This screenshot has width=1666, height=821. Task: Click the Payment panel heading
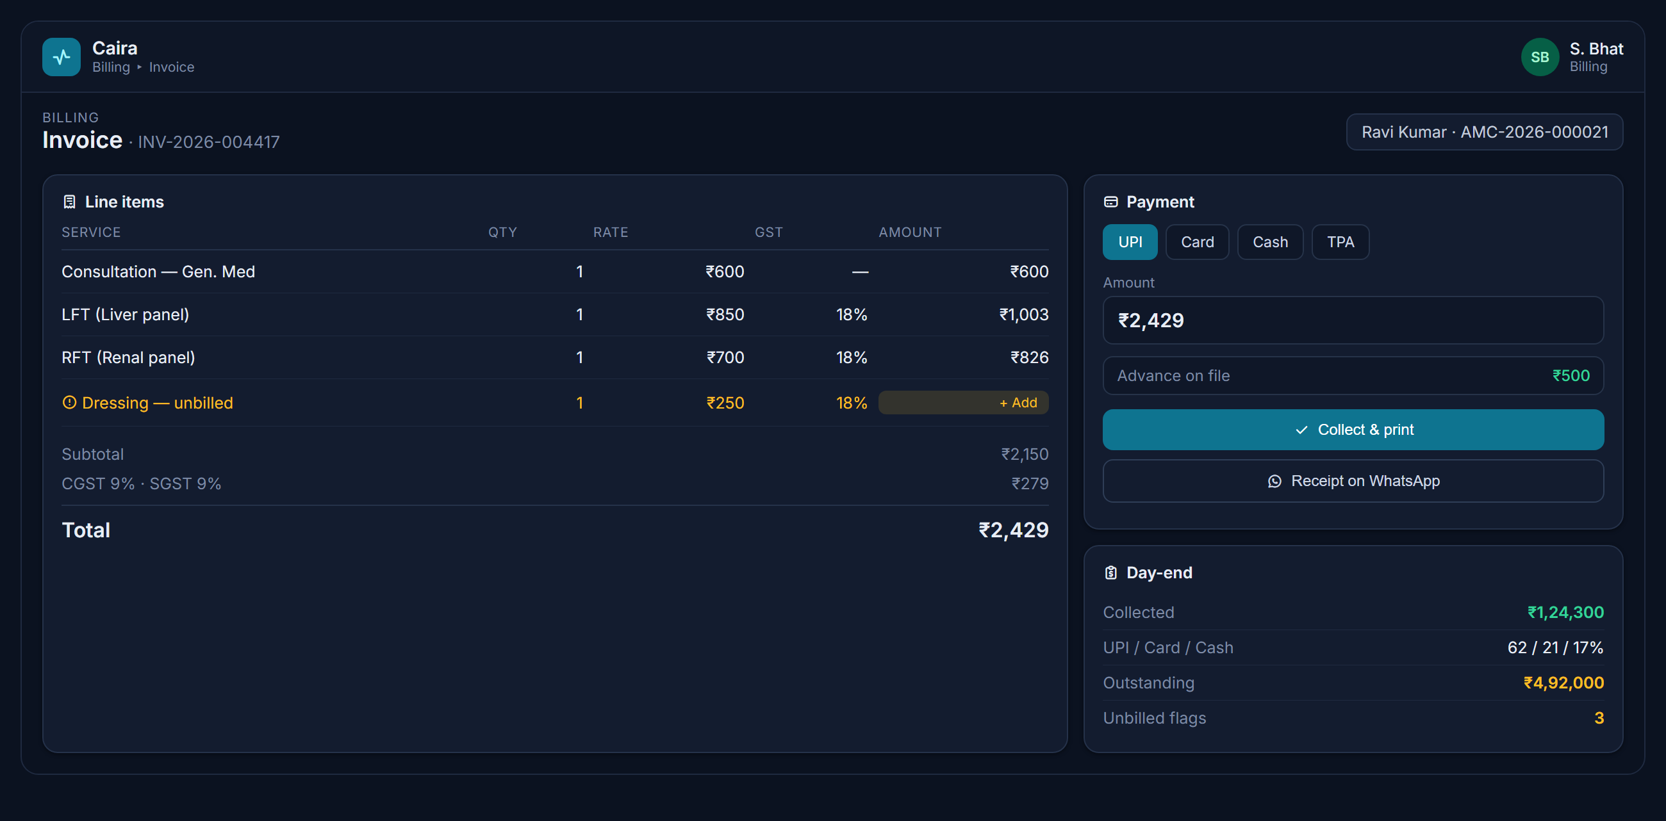point(1160,202)
